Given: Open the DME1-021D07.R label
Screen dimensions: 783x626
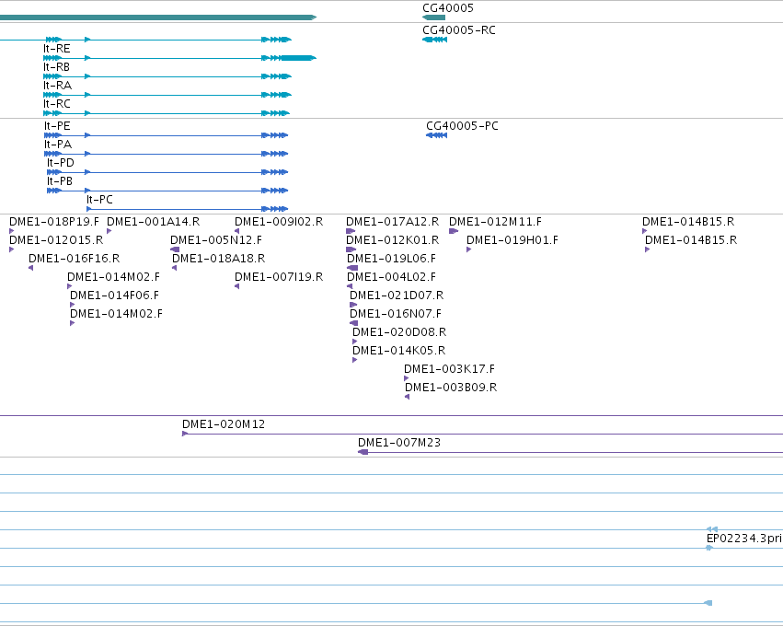Looking at the screenshot, I should pos(396,296).
